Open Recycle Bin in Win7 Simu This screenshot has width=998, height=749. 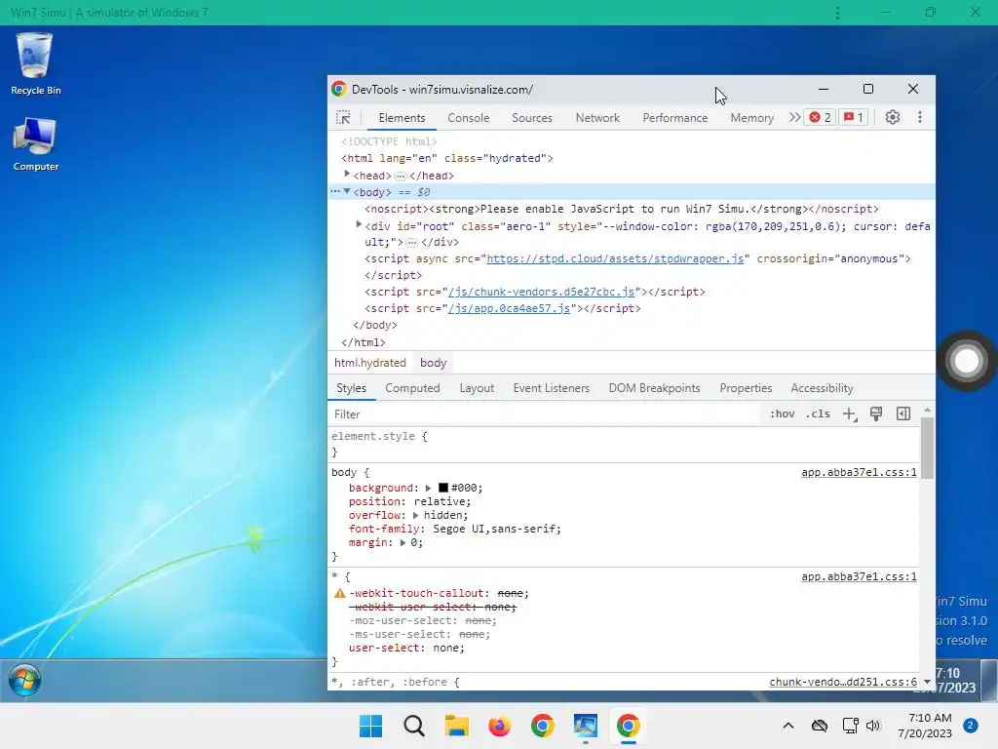36,63
